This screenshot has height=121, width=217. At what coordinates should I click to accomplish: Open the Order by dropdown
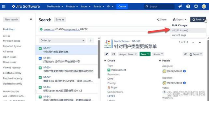click(x=62, y=41)
